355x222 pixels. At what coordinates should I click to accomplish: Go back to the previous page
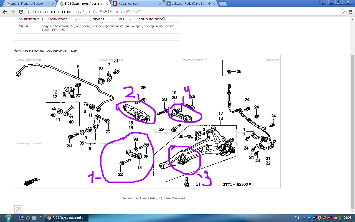coord(5,12)
